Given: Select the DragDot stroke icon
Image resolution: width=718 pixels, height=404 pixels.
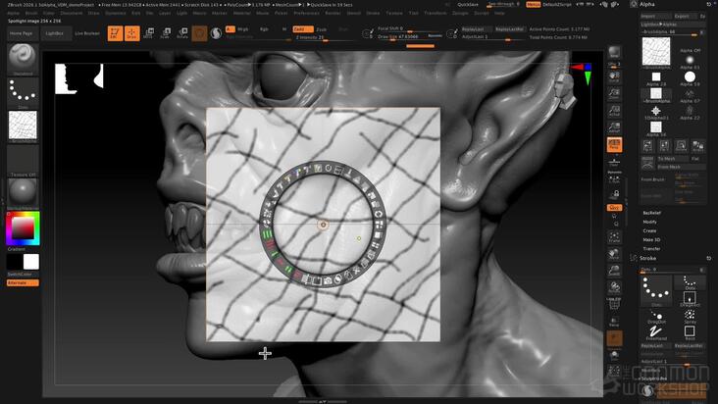Looking at the screenshot, I should tap(656, 316).
